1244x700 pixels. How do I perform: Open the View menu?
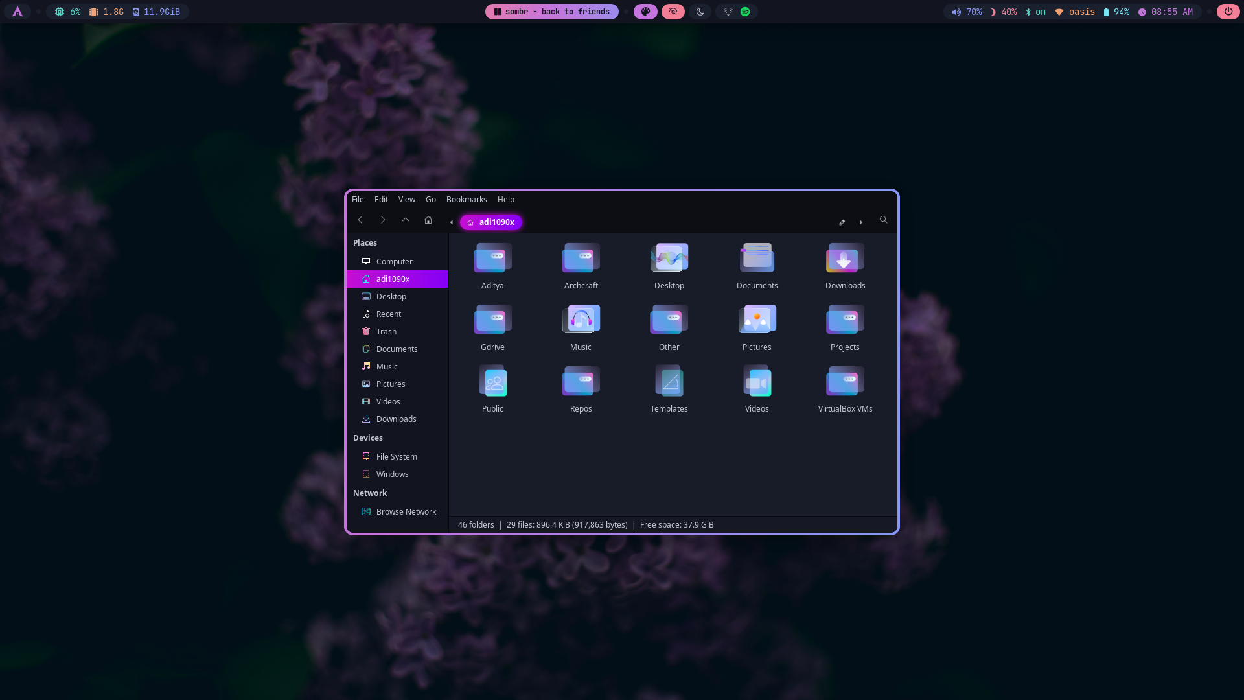coord(406,200)
